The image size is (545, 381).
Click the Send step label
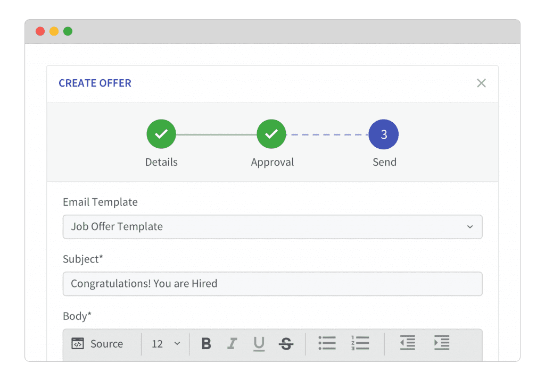pos(384,162)
